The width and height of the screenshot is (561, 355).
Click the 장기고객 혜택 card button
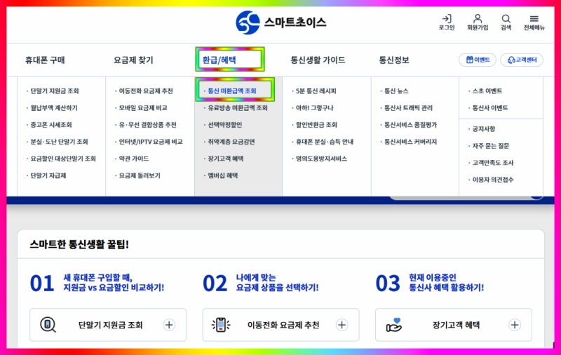(454, 325)
